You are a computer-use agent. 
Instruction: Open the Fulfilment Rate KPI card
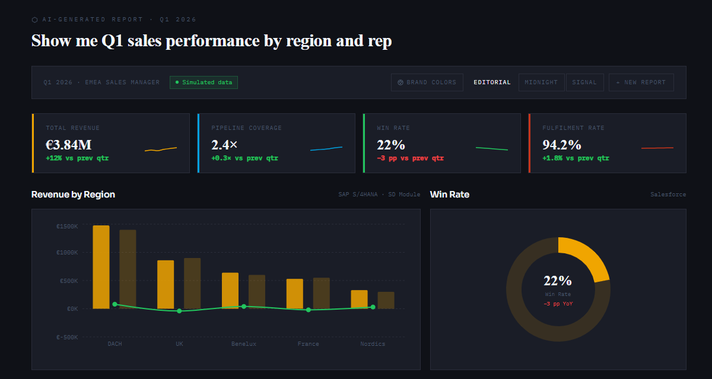tap(607, 143)
